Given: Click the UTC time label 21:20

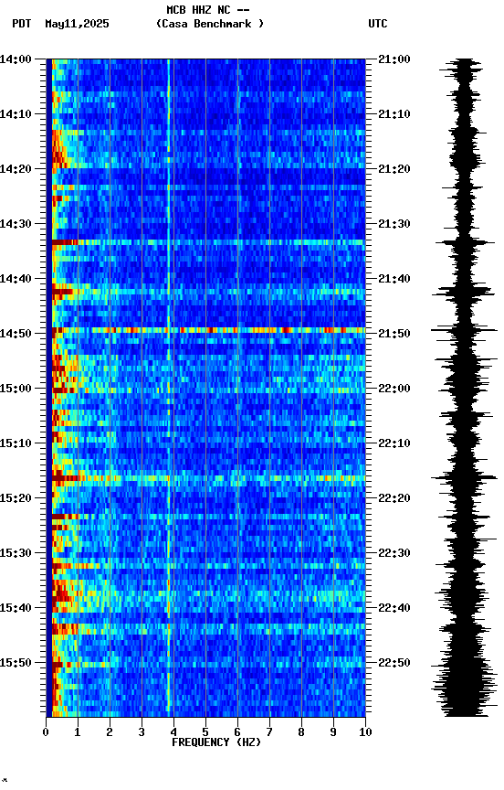Looking at the screenshot, I should click(394, 169).
